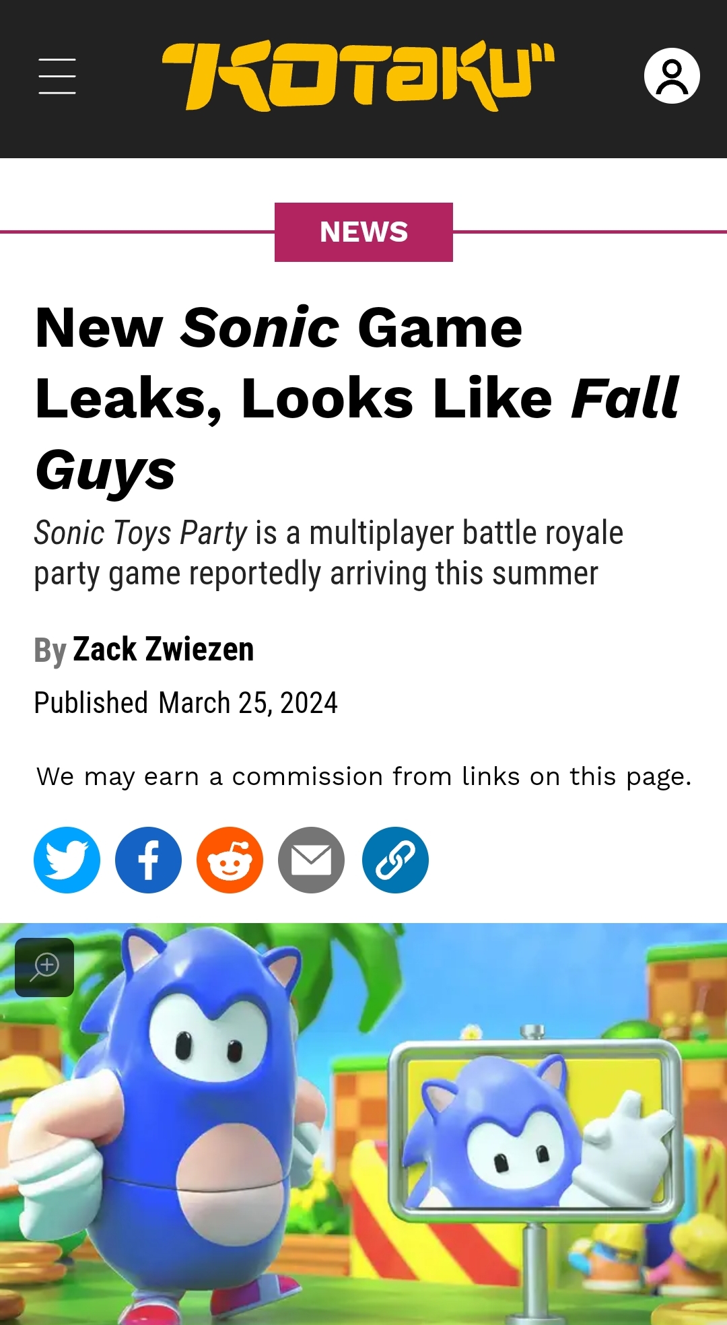Visit author Zack Zwiezen's page

point(164,649)
